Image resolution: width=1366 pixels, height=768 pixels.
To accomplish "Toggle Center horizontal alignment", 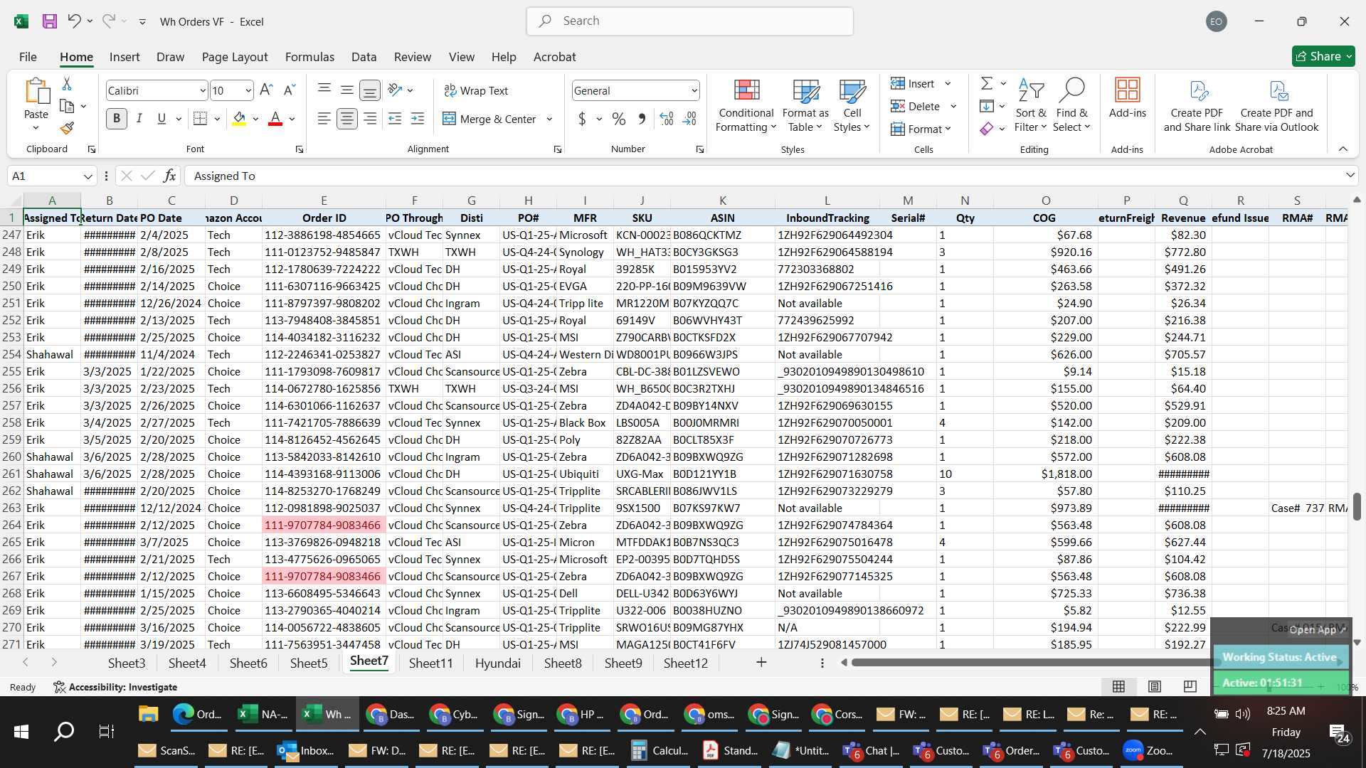I will point(347,119).
